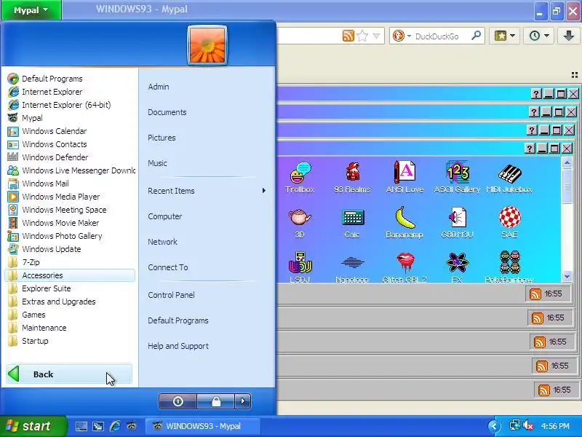This screenshot has height=437, width=582.
Task: Click scroll up arrow in Windows93 window
Action: [567, 162]
